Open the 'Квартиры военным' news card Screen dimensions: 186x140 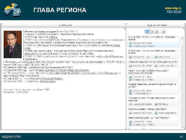pyautogui.click(x=153, y=111)
